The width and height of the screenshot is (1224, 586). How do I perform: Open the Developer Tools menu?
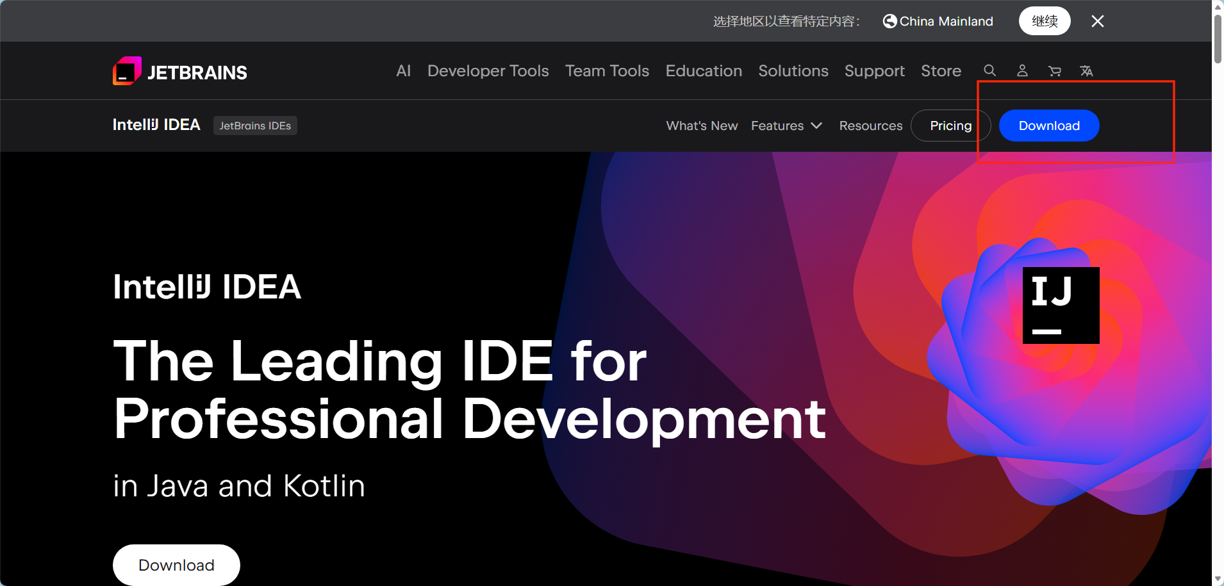[488, 70]
